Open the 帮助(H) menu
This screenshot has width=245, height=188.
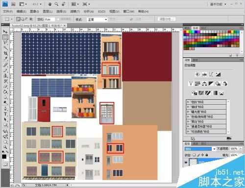pyautogui.click(x=143, y=11)
